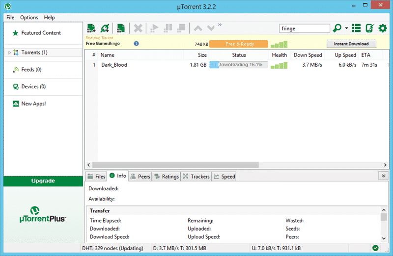This screenshot has height=256, width=393.
Task: Show more toolbar buttons via overflow chevron
Action: (220, 25)
